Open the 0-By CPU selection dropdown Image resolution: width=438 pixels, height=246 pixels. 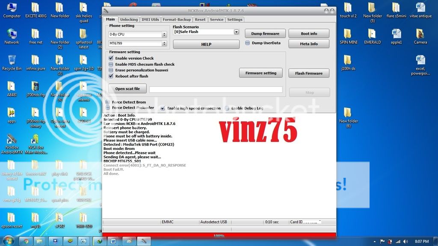coord(164,34)
